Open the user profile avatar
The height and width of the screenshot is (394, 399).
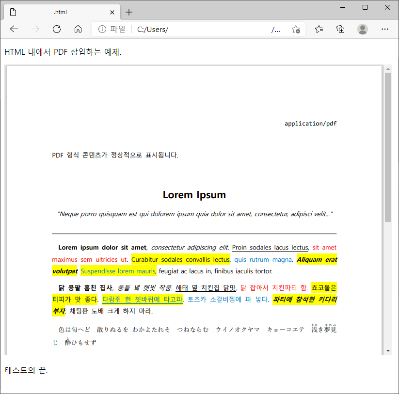pyautogui.click(x=362, y=29)
